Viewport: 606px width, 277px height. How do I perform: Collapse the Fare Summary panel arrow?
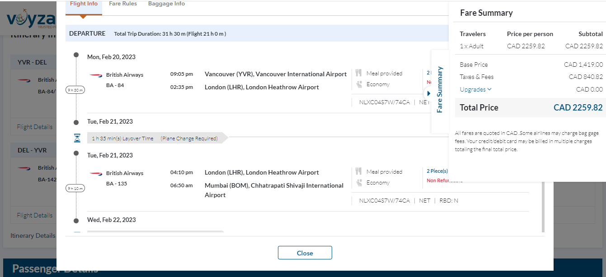428,93
